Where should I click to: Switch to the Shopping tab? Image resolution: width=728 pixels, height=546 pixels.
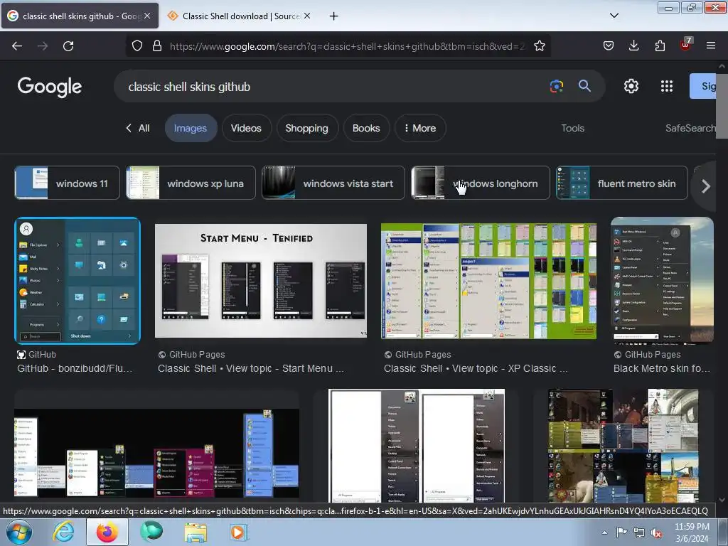click(x=307, y=128)
